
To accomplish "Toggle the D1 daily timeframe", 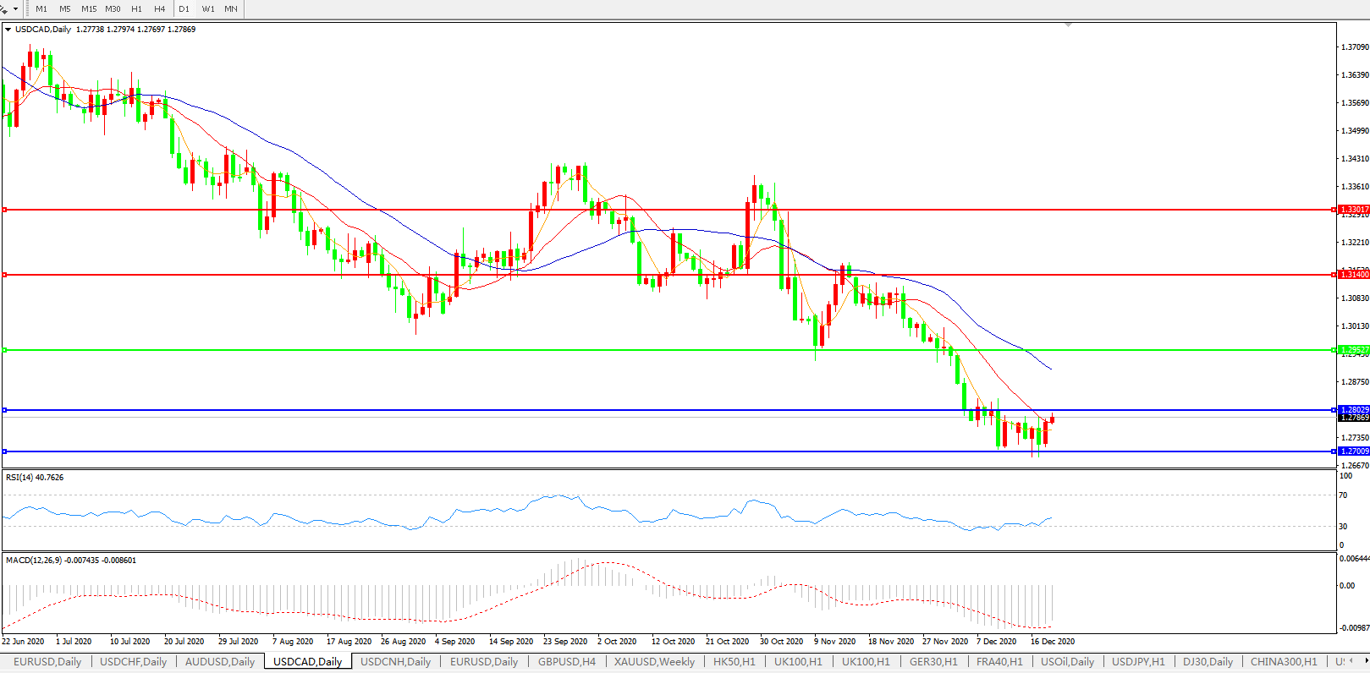I will click(x=184, y=9).
